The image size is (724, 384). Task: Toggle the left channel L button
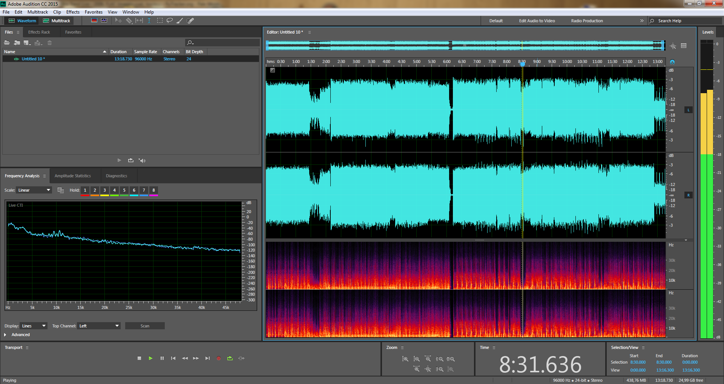click(689, 110)
